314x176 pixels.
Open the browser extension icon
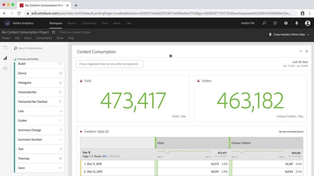(302, 13)
